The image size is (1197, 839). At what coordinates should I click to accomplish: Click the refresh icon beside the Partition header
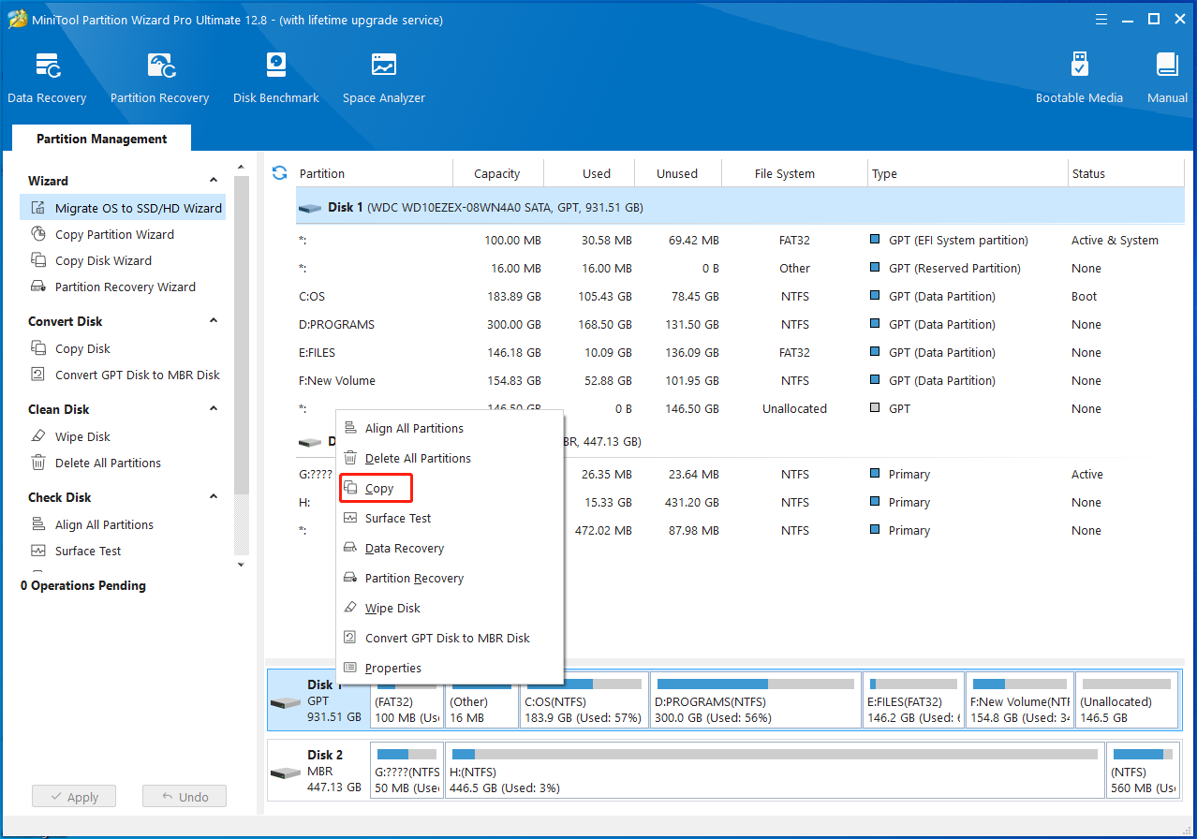pyautogui.click(x=279, y=172)
